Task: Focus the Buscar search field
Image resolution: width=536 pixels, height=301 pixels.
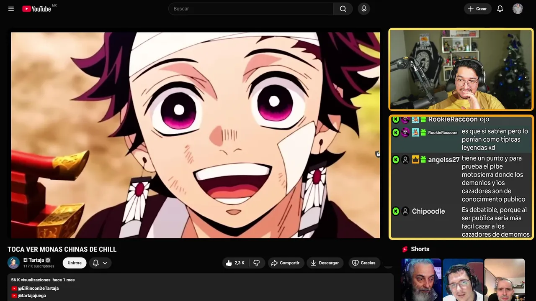Action: 251,9
